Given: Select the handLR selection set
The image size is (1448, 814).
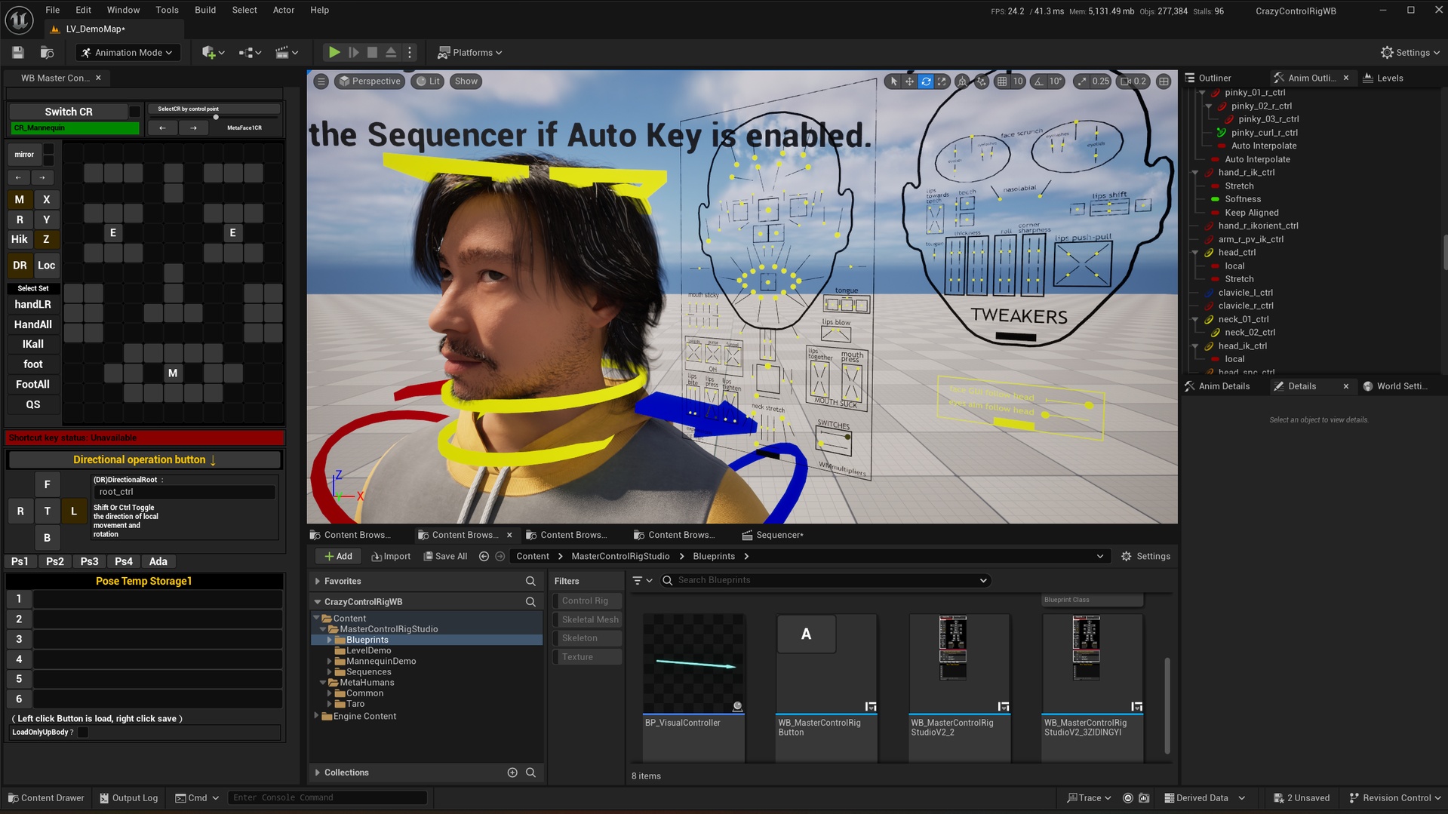Looking at the screenshot, I should click(33, 305).
